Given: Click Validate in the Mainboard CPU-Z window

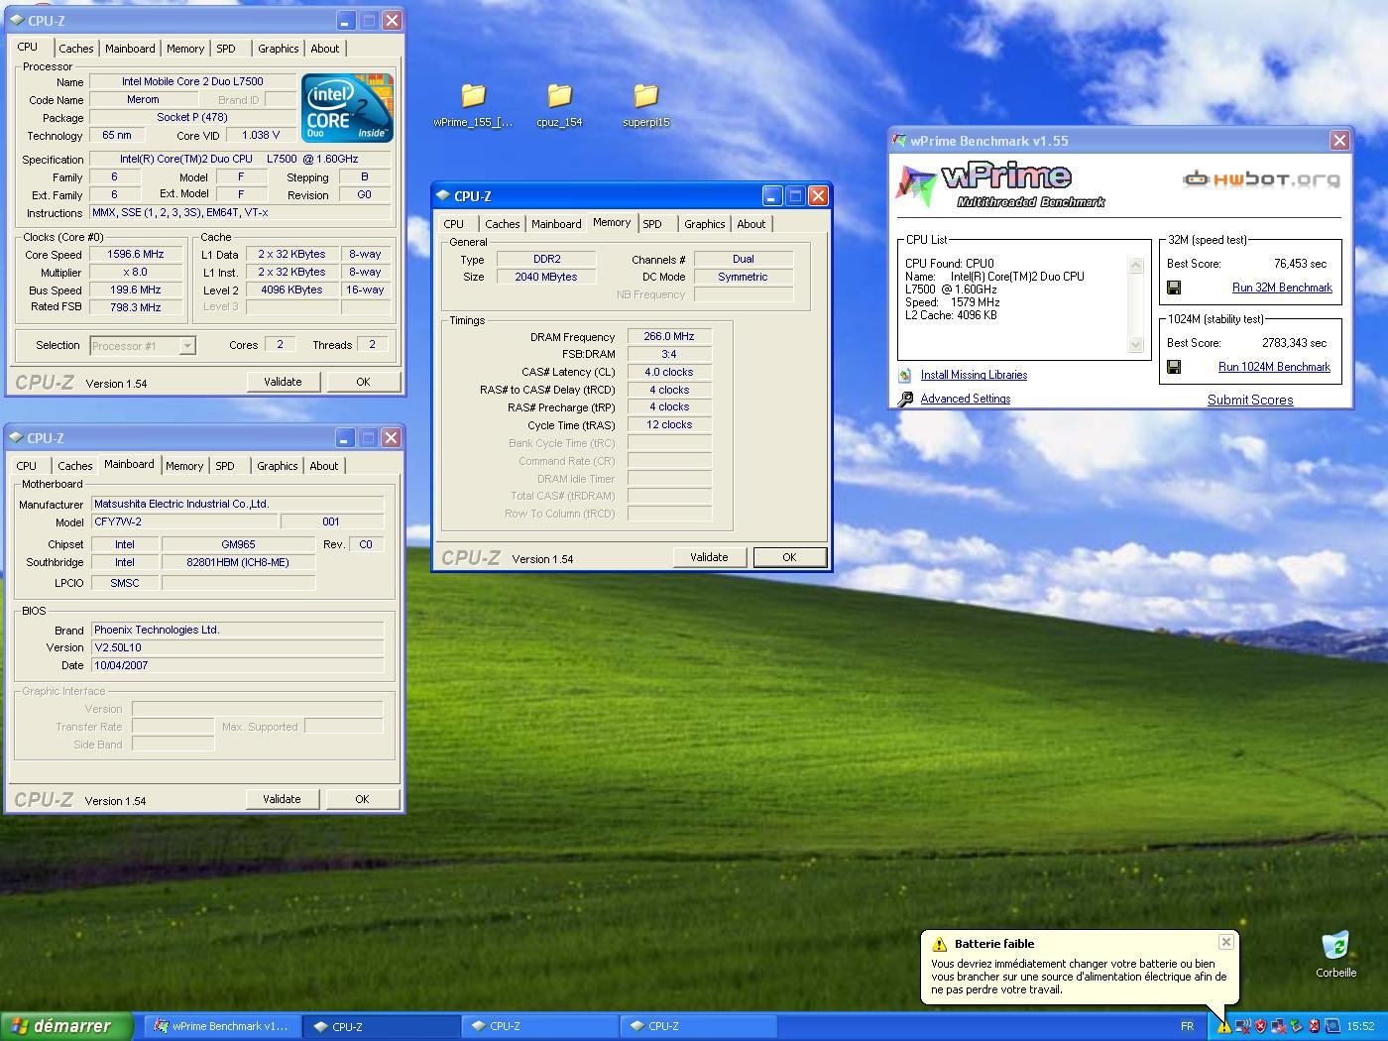Looking at the screenshot, I should click(x=282, y=799).
